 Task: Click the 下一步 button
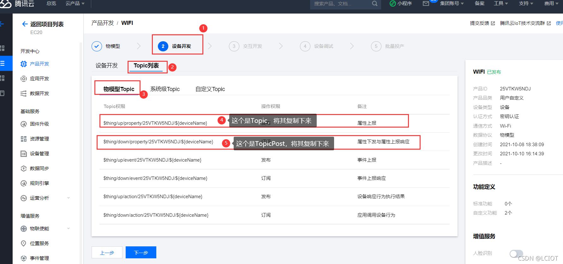click(x=141, y=252)
